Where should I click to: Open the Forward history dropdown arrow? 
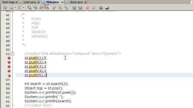click(24, 7)
